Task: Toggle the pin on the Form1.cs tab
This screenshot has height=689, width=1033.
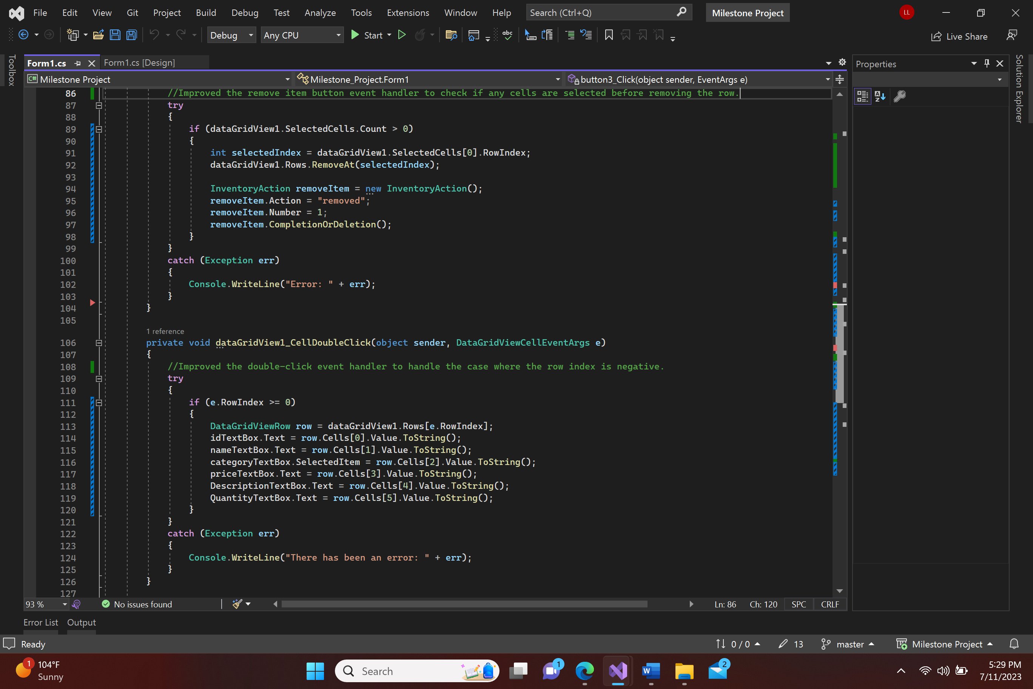Action: click(78, 63)
